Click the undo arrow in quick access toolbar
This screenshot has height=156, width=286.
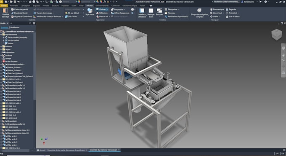click(18, 2)
